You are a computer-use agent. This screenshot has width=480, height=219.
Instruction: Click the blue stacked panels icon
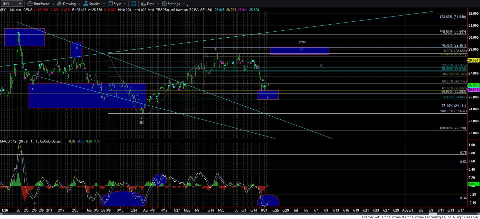point(133,4)
